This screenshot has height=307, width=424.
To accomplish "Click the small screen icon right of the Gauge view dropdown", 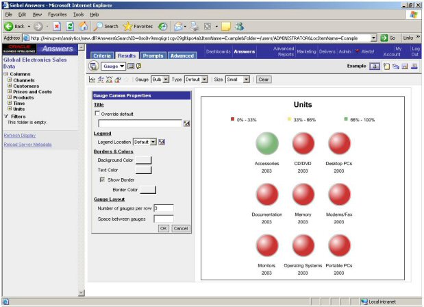I will [x=131, y=66].
